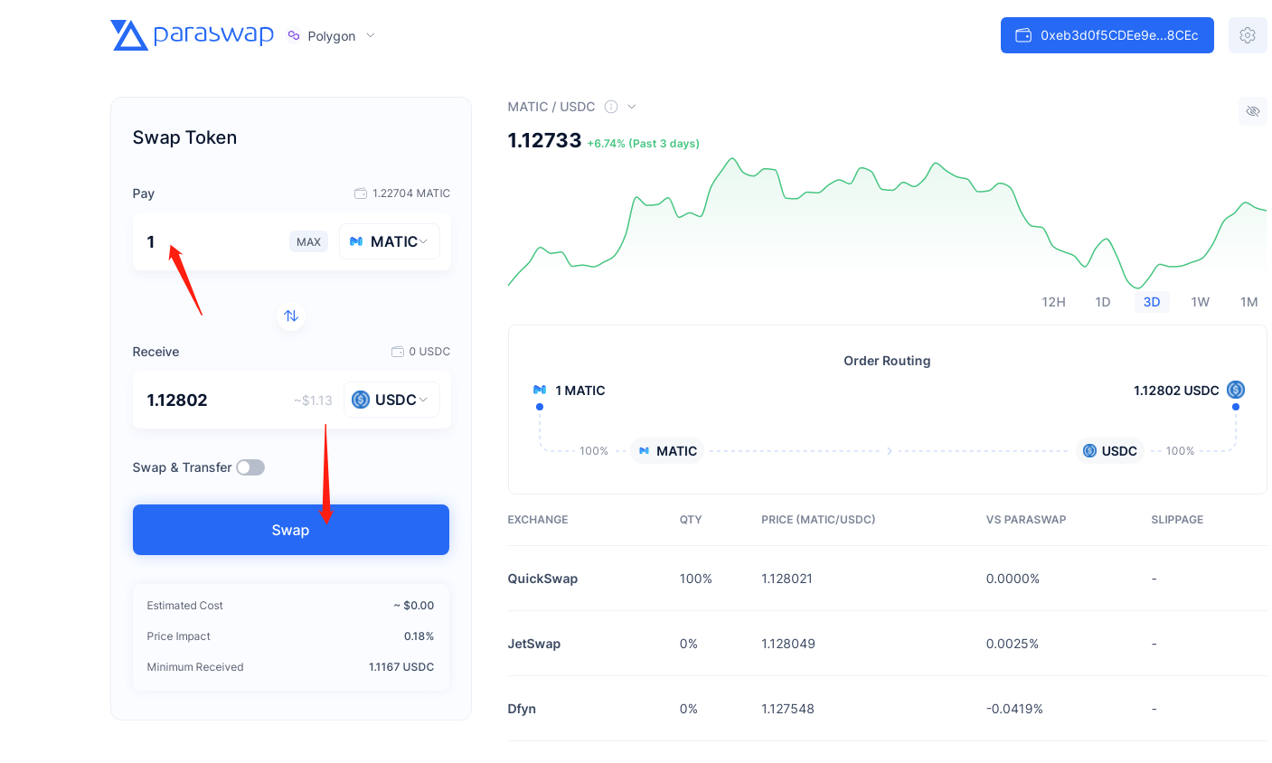The image size is (1272, 763).
Task: Open the Polygon network dropdown
Action: click(x=331, y=36)
